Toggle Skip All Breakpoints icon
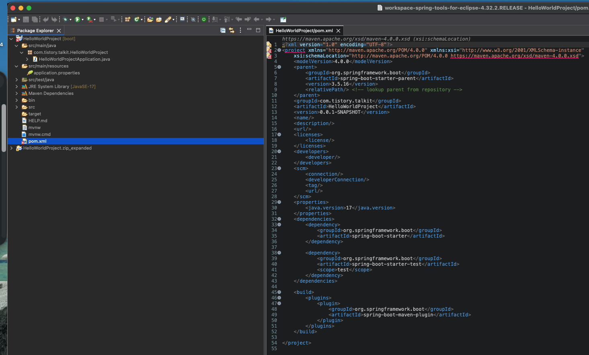Image resolution: width=589 pixels, height=355 pixels. click(193, 19)
